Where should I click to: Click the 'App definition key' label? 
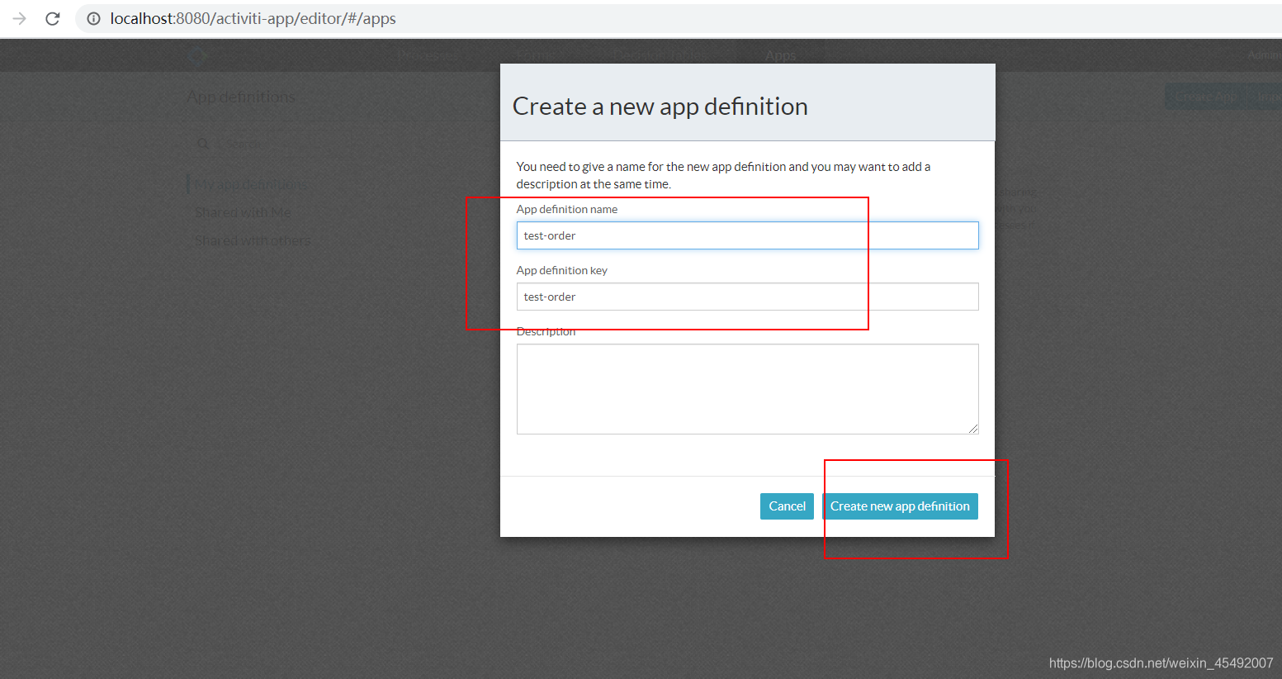tap(562, 270)
